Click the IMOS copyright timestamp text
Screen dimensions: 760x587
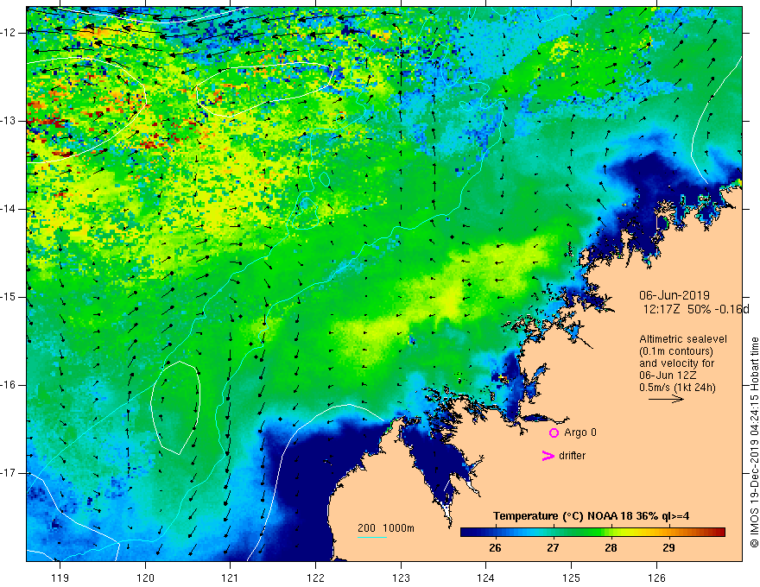pos(754,442)
